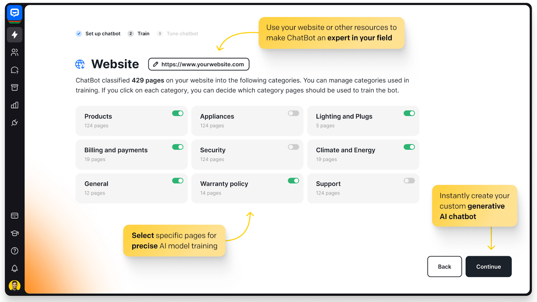Open the Billing card icon in sidebar
537x302 pixels.
click(x=14, y=215)
